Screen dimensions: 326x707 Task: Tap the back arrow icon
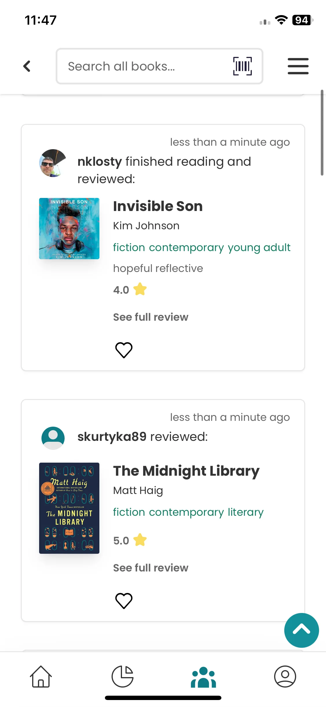point(27,66)
